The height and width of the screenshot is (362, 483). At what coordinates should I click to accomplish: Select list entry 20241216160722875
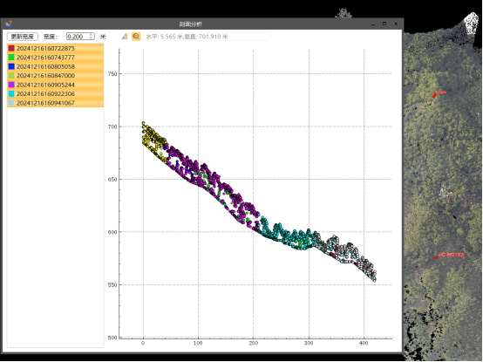pyautogui.click(x=56, y=48)
